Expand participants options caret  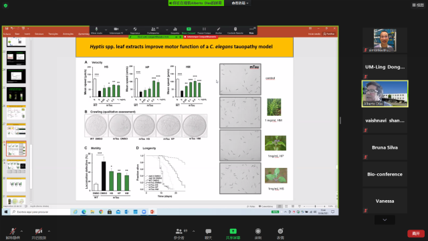193,231
